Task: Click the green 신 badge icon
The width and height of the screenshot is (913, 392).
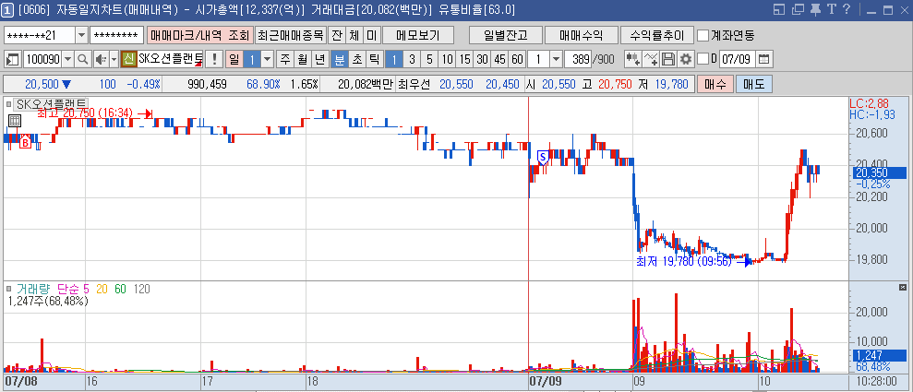Action: (128, 59)
